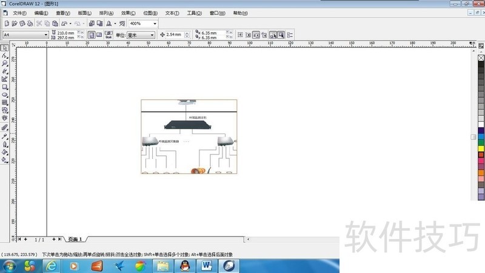The image size is (485, 273).
Task: Choose the Rectangle tool
Action: coord(5,87)
